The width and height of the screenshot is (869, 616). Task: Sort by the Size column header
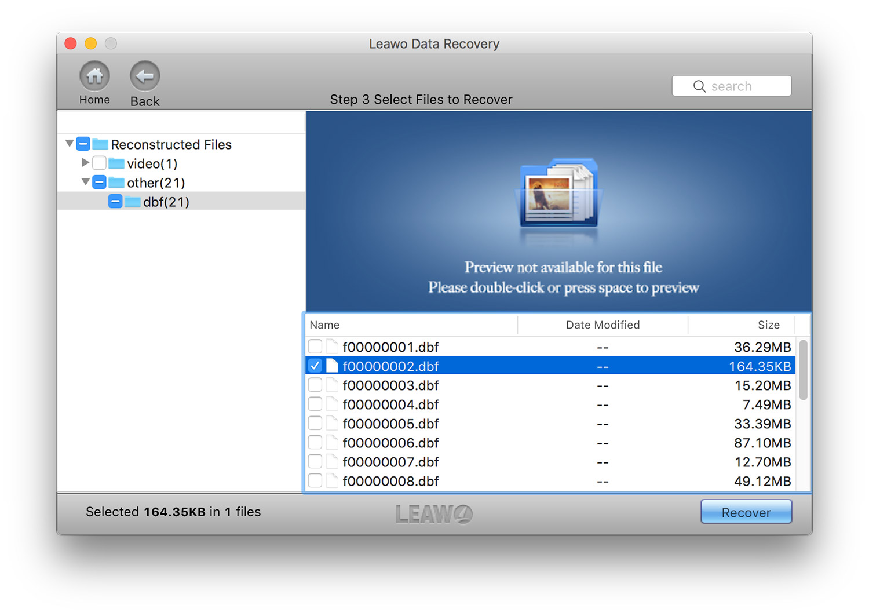pos(768,325)
